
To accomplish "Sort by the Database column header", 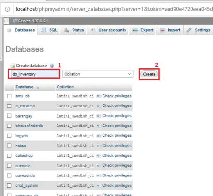I will point(24,87).
